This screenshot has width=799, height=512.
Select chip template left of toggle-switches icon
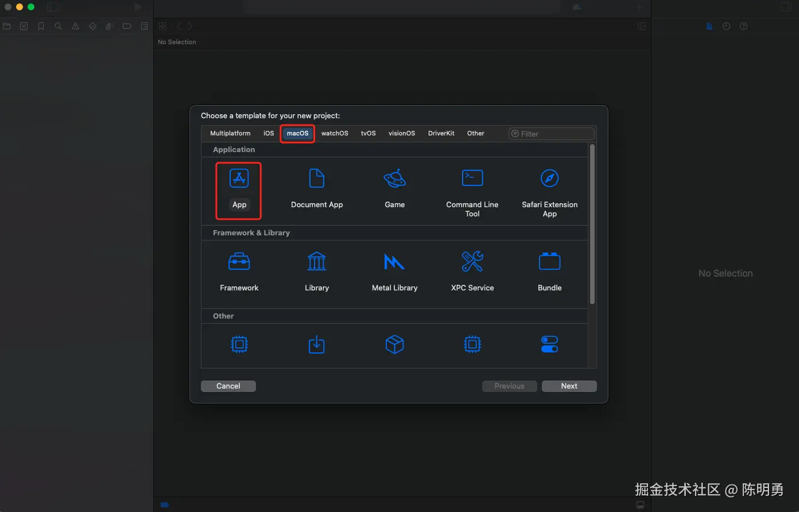click(x=472, y=344)
